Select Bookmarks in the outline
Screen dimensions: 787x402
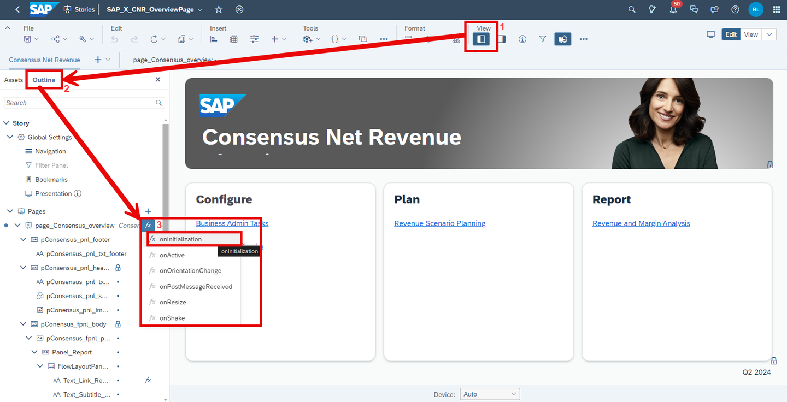[x=51, y=180]
